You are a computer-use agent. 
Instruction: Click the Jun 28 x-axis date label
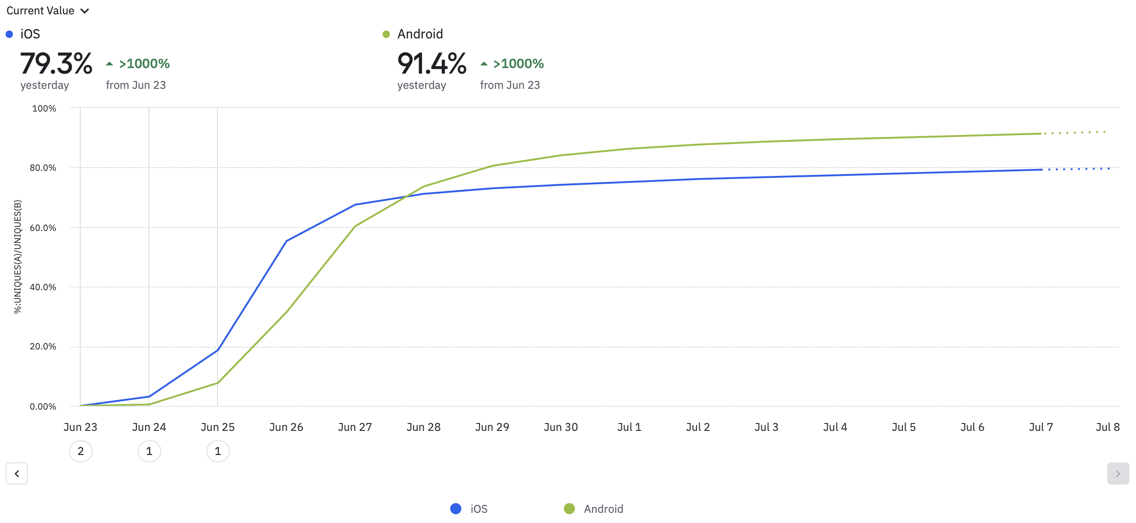[x=423, y=427]
